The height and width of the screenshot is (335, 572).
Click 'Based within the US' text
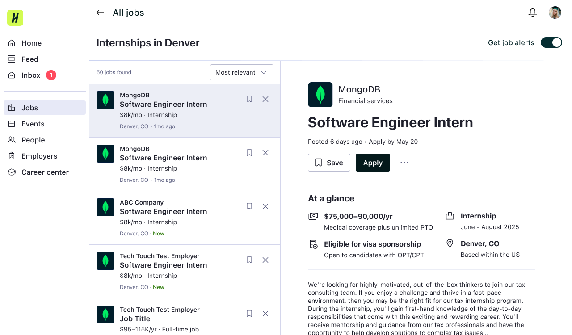[490, 255]
